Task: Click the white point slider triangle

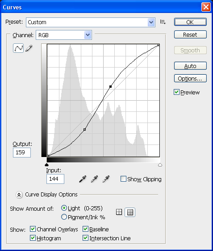Action: [x=160, y=165]
